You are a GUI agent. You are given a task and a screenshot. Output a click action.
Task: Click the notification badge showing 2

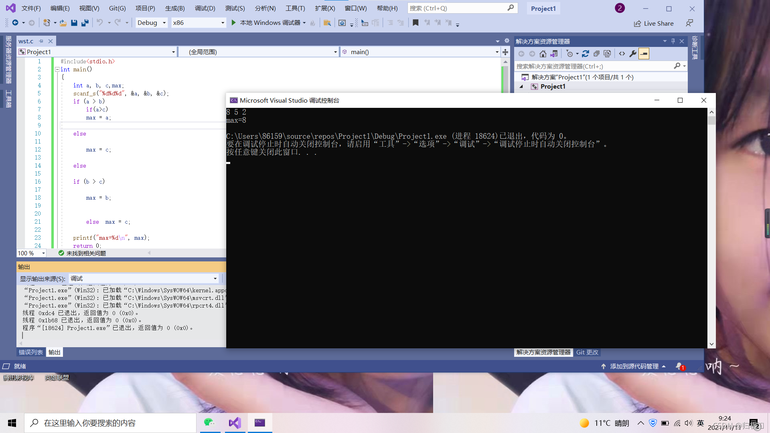click(620, 8)
